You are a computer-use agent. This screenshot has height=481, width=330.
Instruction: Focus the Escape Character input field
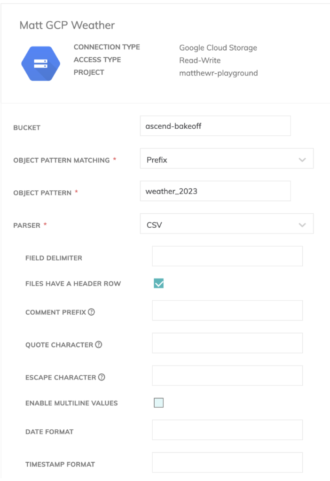point(227,376)
